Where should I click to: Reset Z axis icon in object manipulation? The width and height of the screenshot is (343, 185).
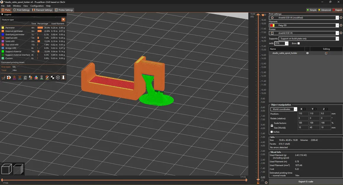point(327,109)
